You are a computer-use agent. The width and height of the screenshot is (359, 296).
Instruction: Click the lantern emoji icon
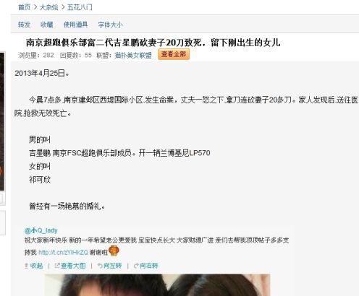pos(114,251)
